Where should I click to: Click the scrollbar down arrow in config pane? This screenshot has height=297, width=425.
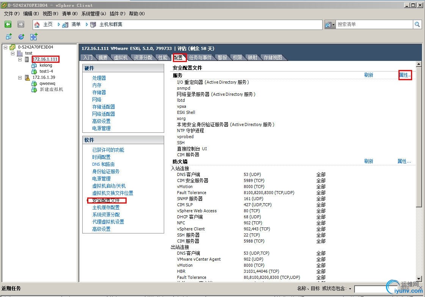pyautogui.click(x=419, y=278)
